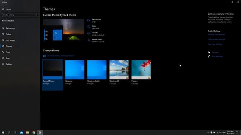Screen dimensions: 241x135
Task: Click the Taskbar icon in sidebar
Action: [x=3, y=64]
